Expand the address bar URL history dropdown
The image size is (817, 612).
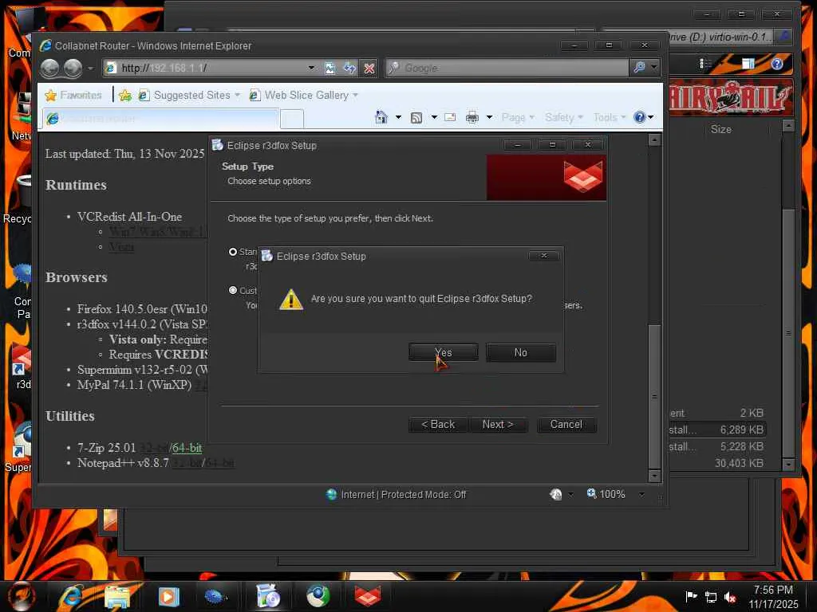311,69
